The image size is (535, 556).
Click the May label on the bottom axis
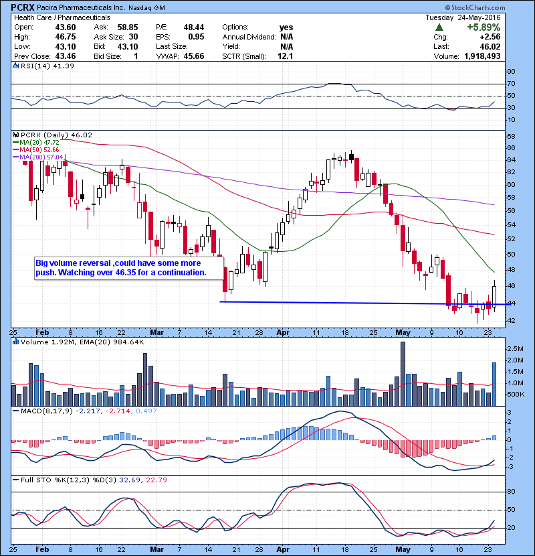pyautogui.click(x=403, y=549)
